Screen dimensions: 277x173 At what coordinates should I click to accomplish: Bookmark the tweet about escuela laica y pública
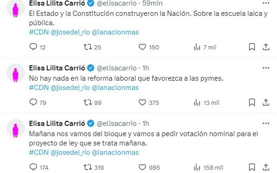click(252, 47)
